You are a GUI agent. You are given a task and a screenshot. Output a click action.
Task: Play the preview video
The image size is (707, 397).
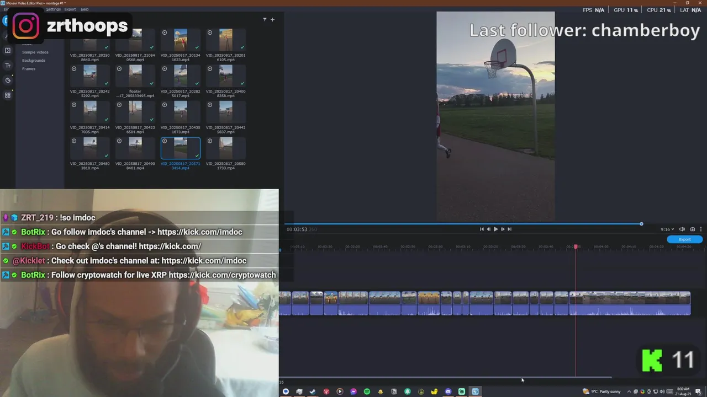click(495, 229)
